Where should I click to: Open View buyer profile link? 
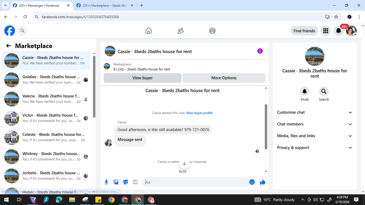[x=199, y=113]
